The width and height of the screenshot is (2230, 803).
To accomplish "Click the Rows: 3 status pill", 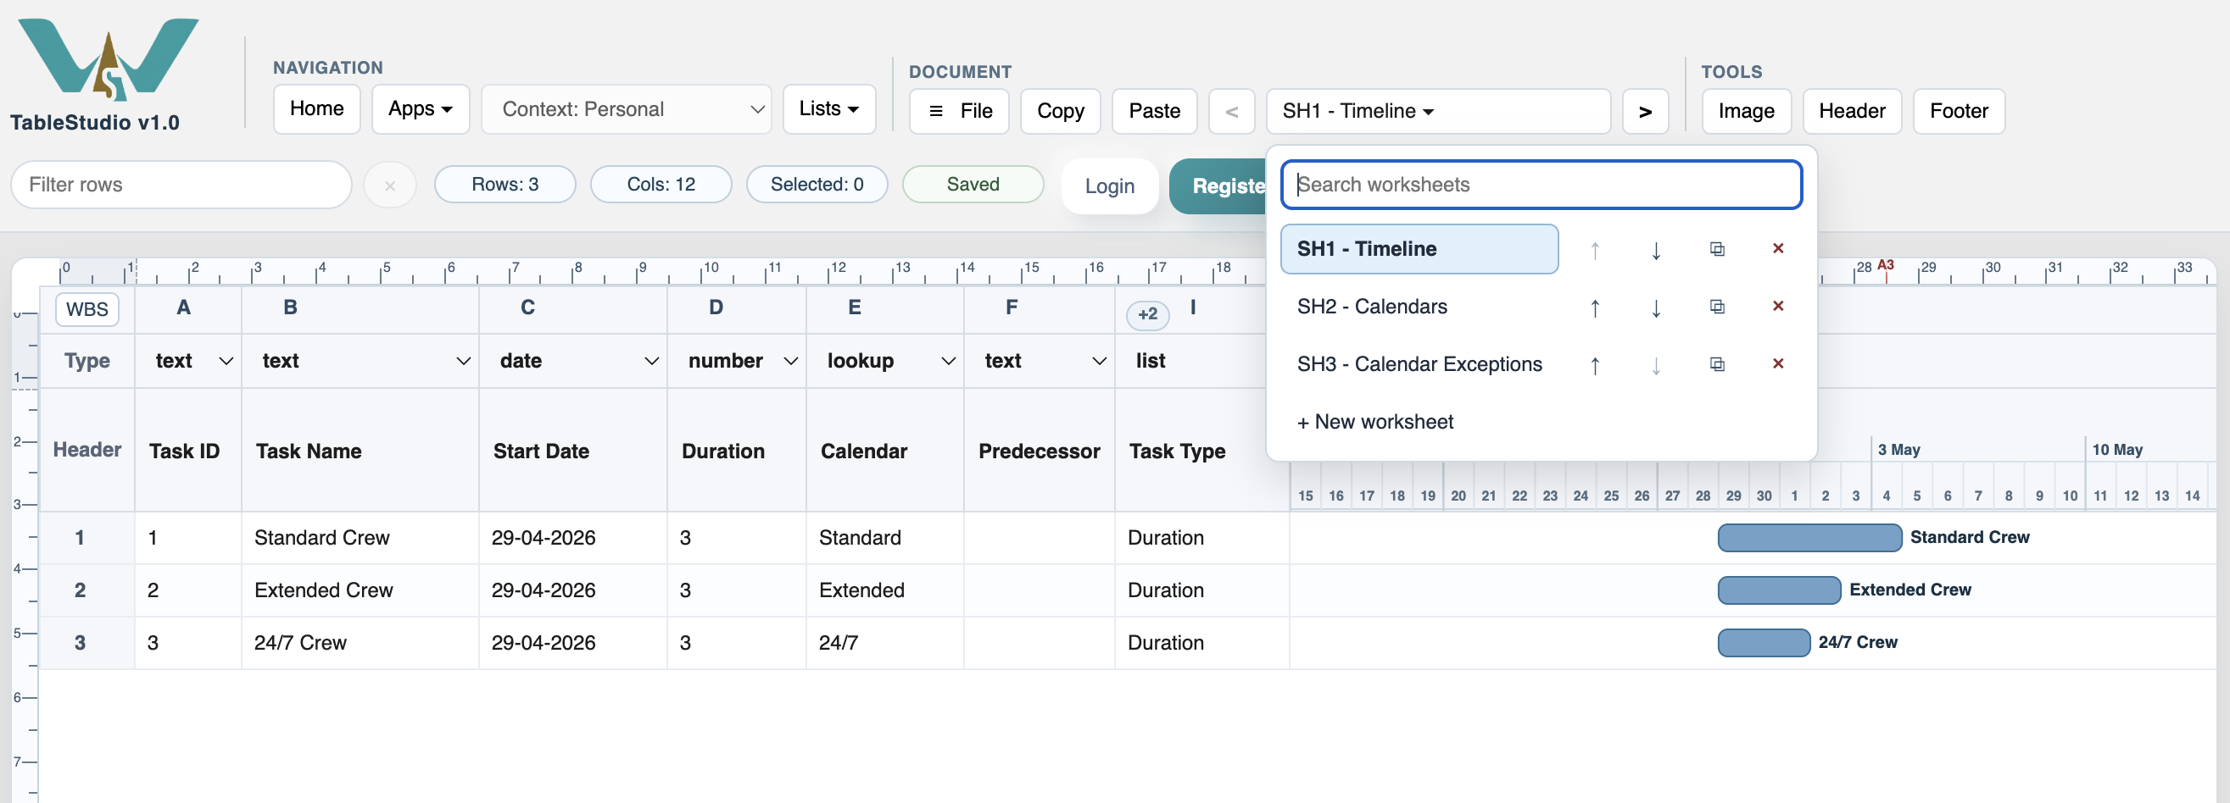I will (x=505, y=185).
